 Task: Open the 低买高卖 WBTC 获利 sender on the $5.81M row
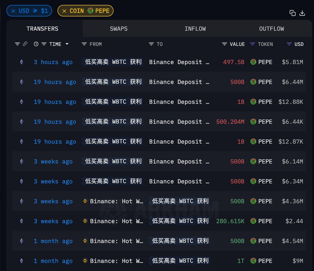pyautogui.click(x=113, y=62)
